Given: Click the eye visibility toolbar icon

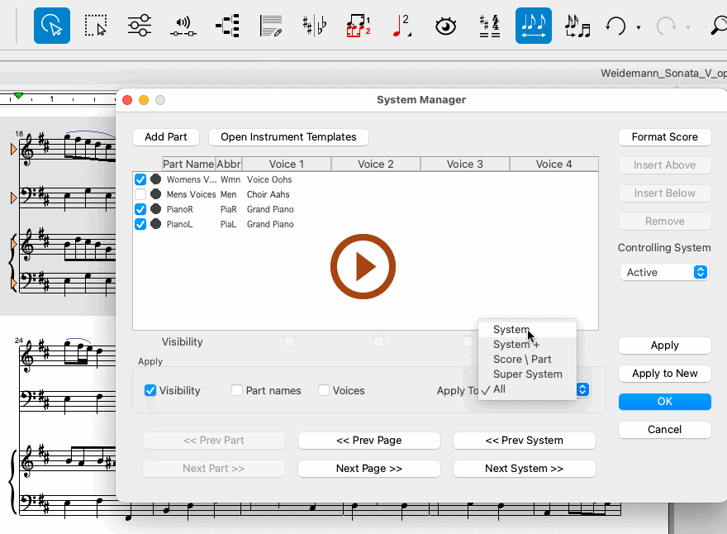Looking at the screenshot, I should click(x=445, y=26).
